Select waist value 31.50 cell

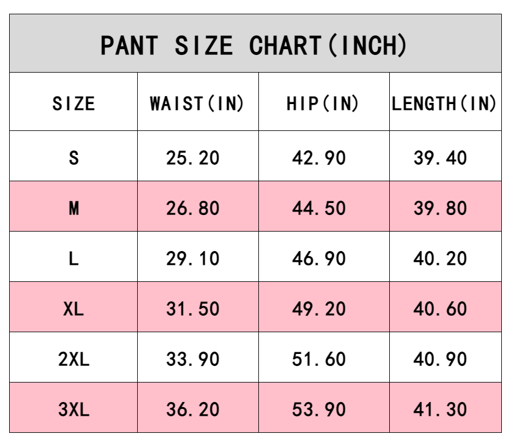pos(193,309)
